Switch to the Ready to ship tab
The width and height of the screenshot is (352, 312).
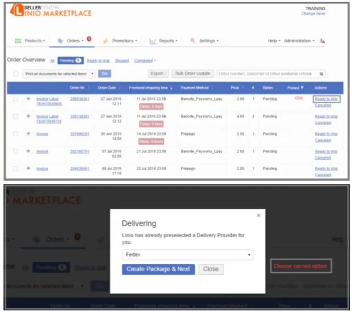tap(98, 60)
